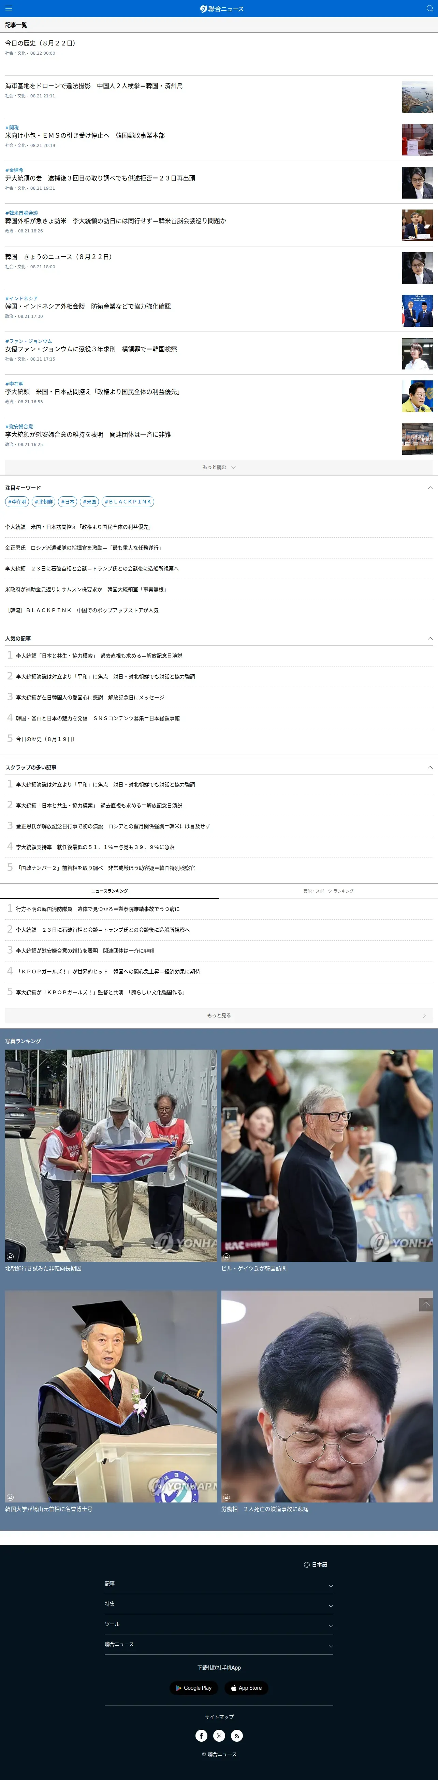Open keyword article about 金正恩氏 ロシア派遣部隊
The width and height of the screenshot is (438, 1780).
pos(84,547)
